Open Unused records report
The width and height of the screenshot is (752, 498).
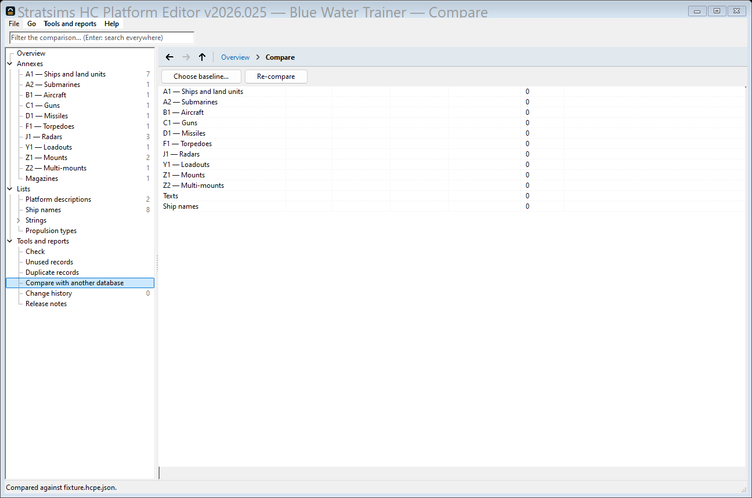click(49, 262)
